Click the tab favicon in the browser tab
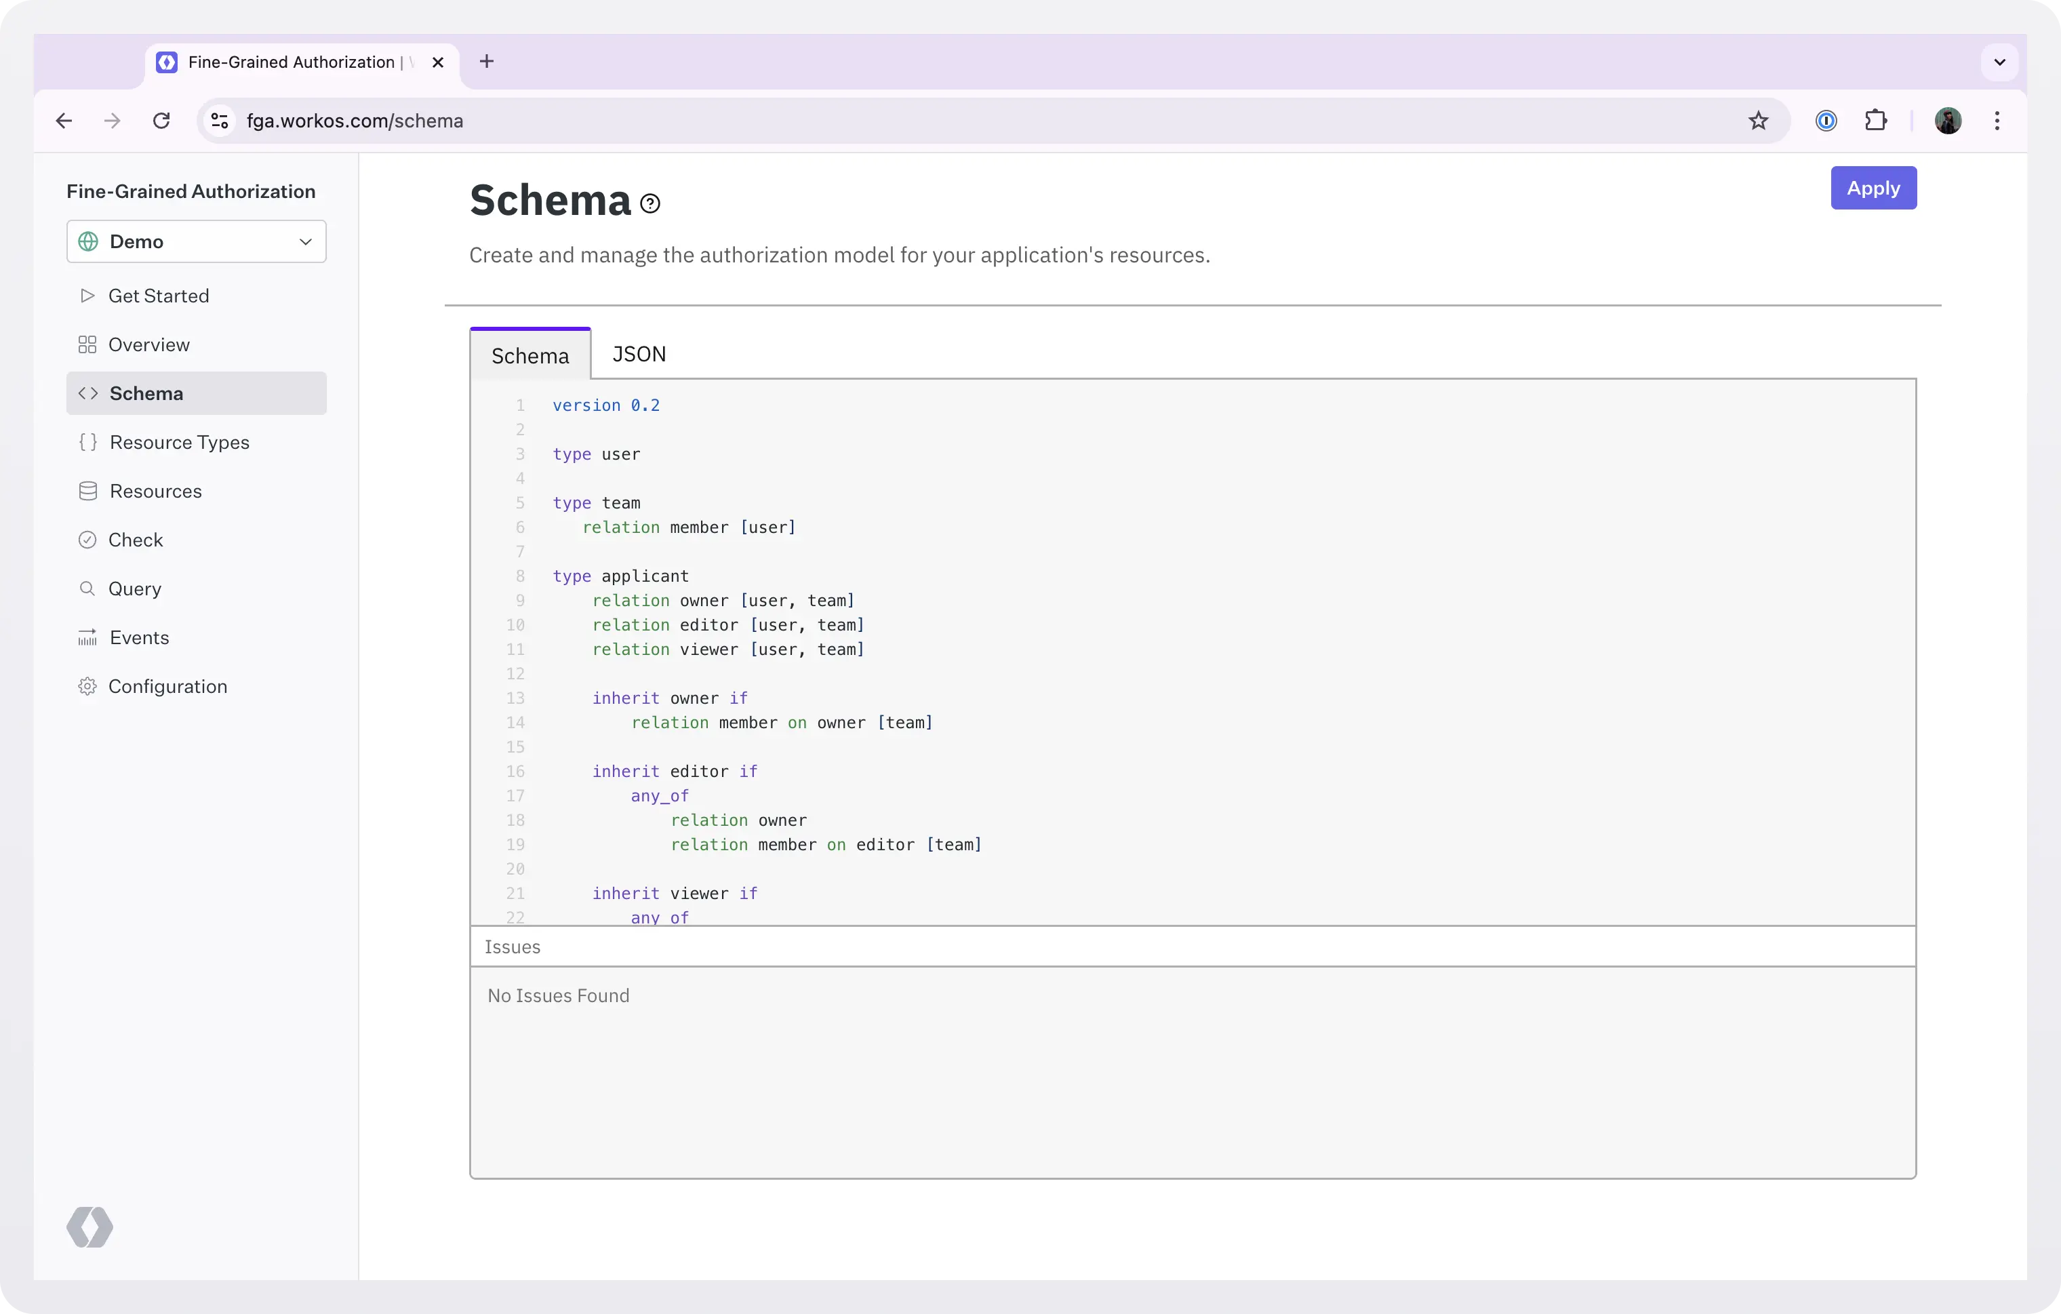This screenshot has height=1314, width=2061. point(167,62)
